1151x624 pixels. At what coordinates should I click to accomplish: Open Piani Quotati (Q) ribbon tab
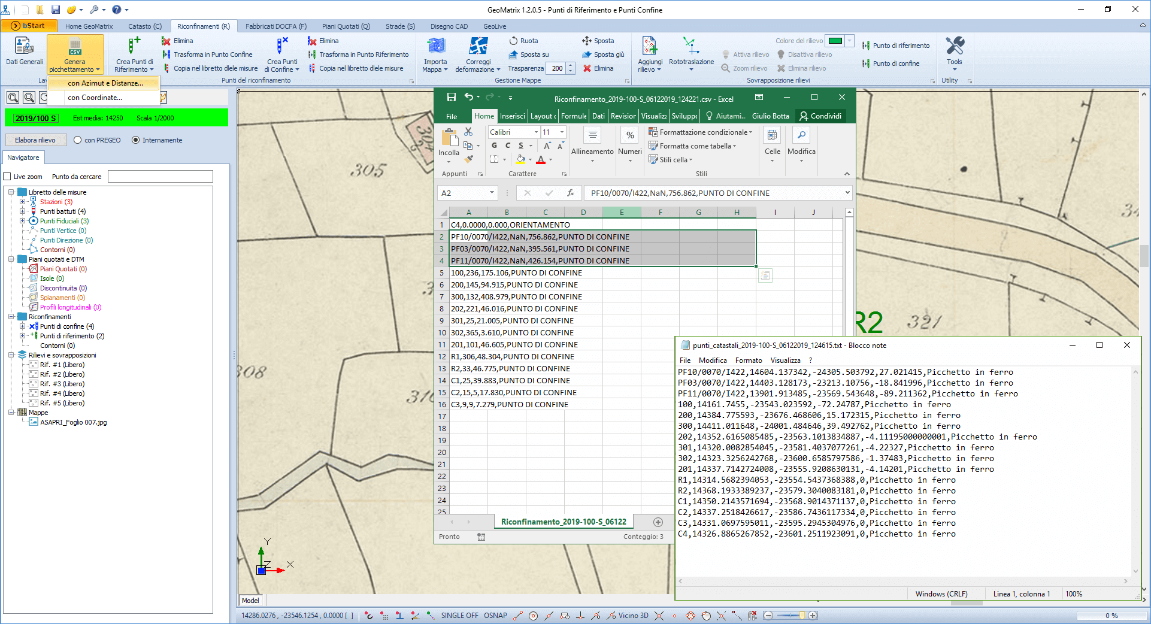pyautogui.click(x=346, y=26)
